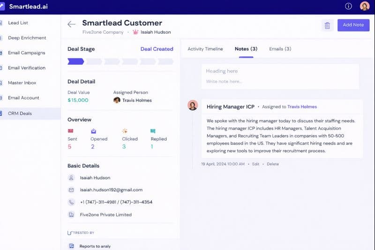Viewport: 375px width, 250px height.
Task: Select the Notes (3) tab
Action: tap(246, 49)
